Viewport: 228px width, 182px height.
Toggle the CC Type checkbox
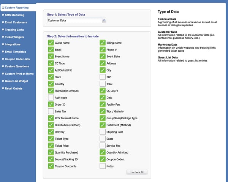pos(51,63)
